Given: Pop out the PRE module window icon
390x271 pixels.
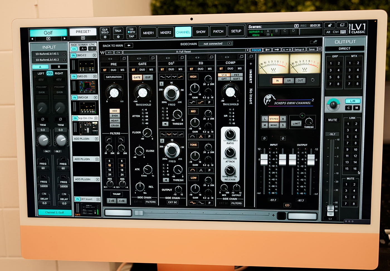Looking at the screenshot, I should [124, 58].
